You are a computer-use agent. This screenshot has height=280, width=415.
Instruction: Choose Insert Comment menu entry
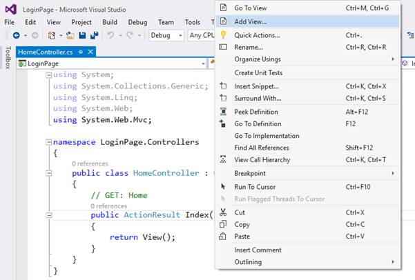pyautogui.click(x=307, y=250)
